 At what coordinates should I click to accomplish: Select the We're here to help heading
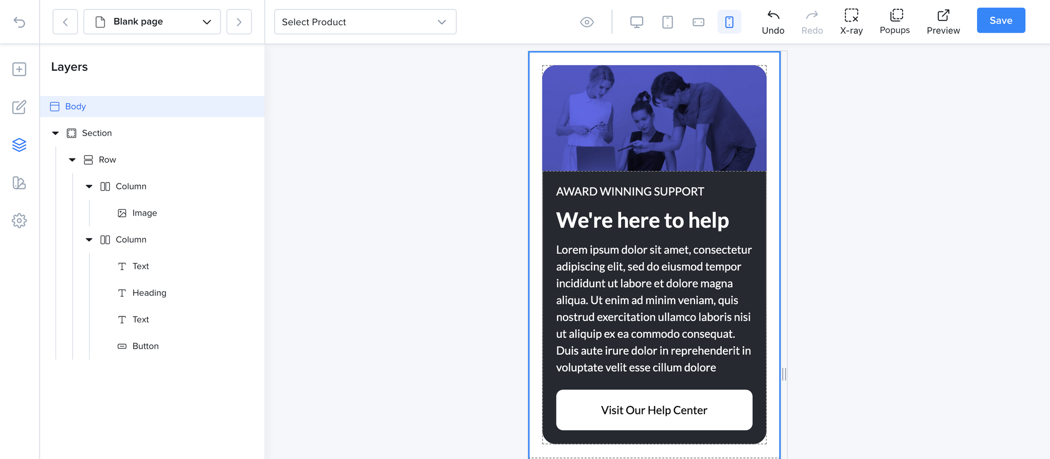(643, 220)
